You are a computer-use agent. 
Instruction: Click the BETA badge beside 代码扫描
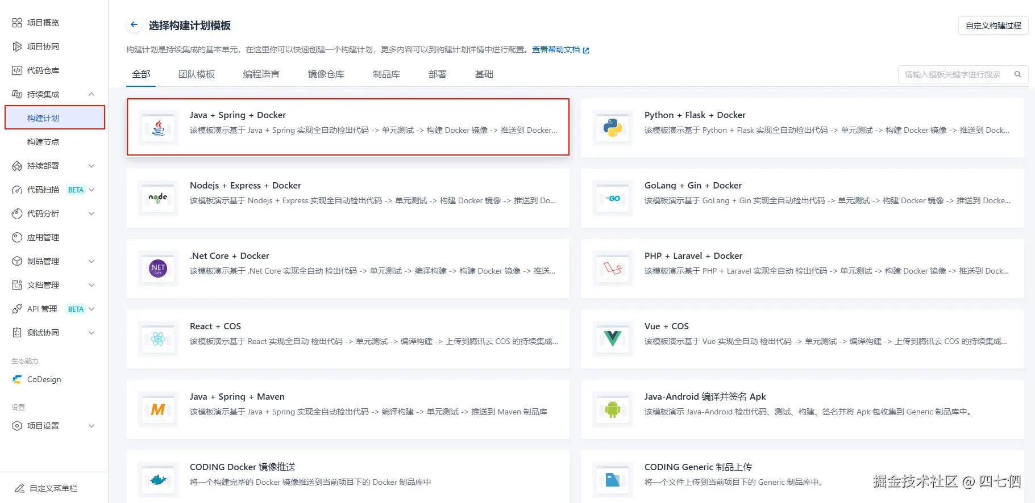point(76,190)
